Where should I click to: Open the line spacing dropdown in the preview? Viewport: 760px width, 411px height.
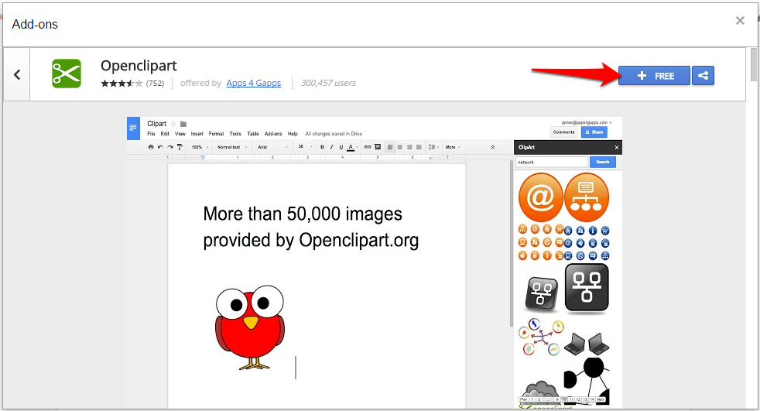coord(433,147)
